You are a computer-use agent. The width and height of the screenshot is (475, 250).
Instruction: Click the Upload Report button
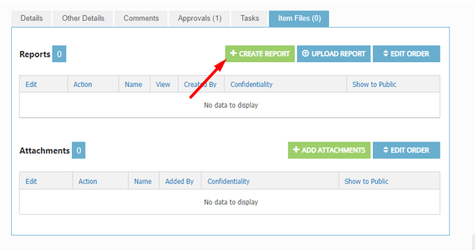[x=333, y=54]
